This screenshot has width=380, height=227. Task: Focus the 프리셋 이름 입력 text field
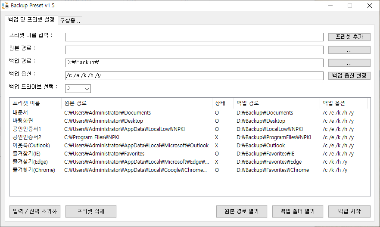(194, 37)
